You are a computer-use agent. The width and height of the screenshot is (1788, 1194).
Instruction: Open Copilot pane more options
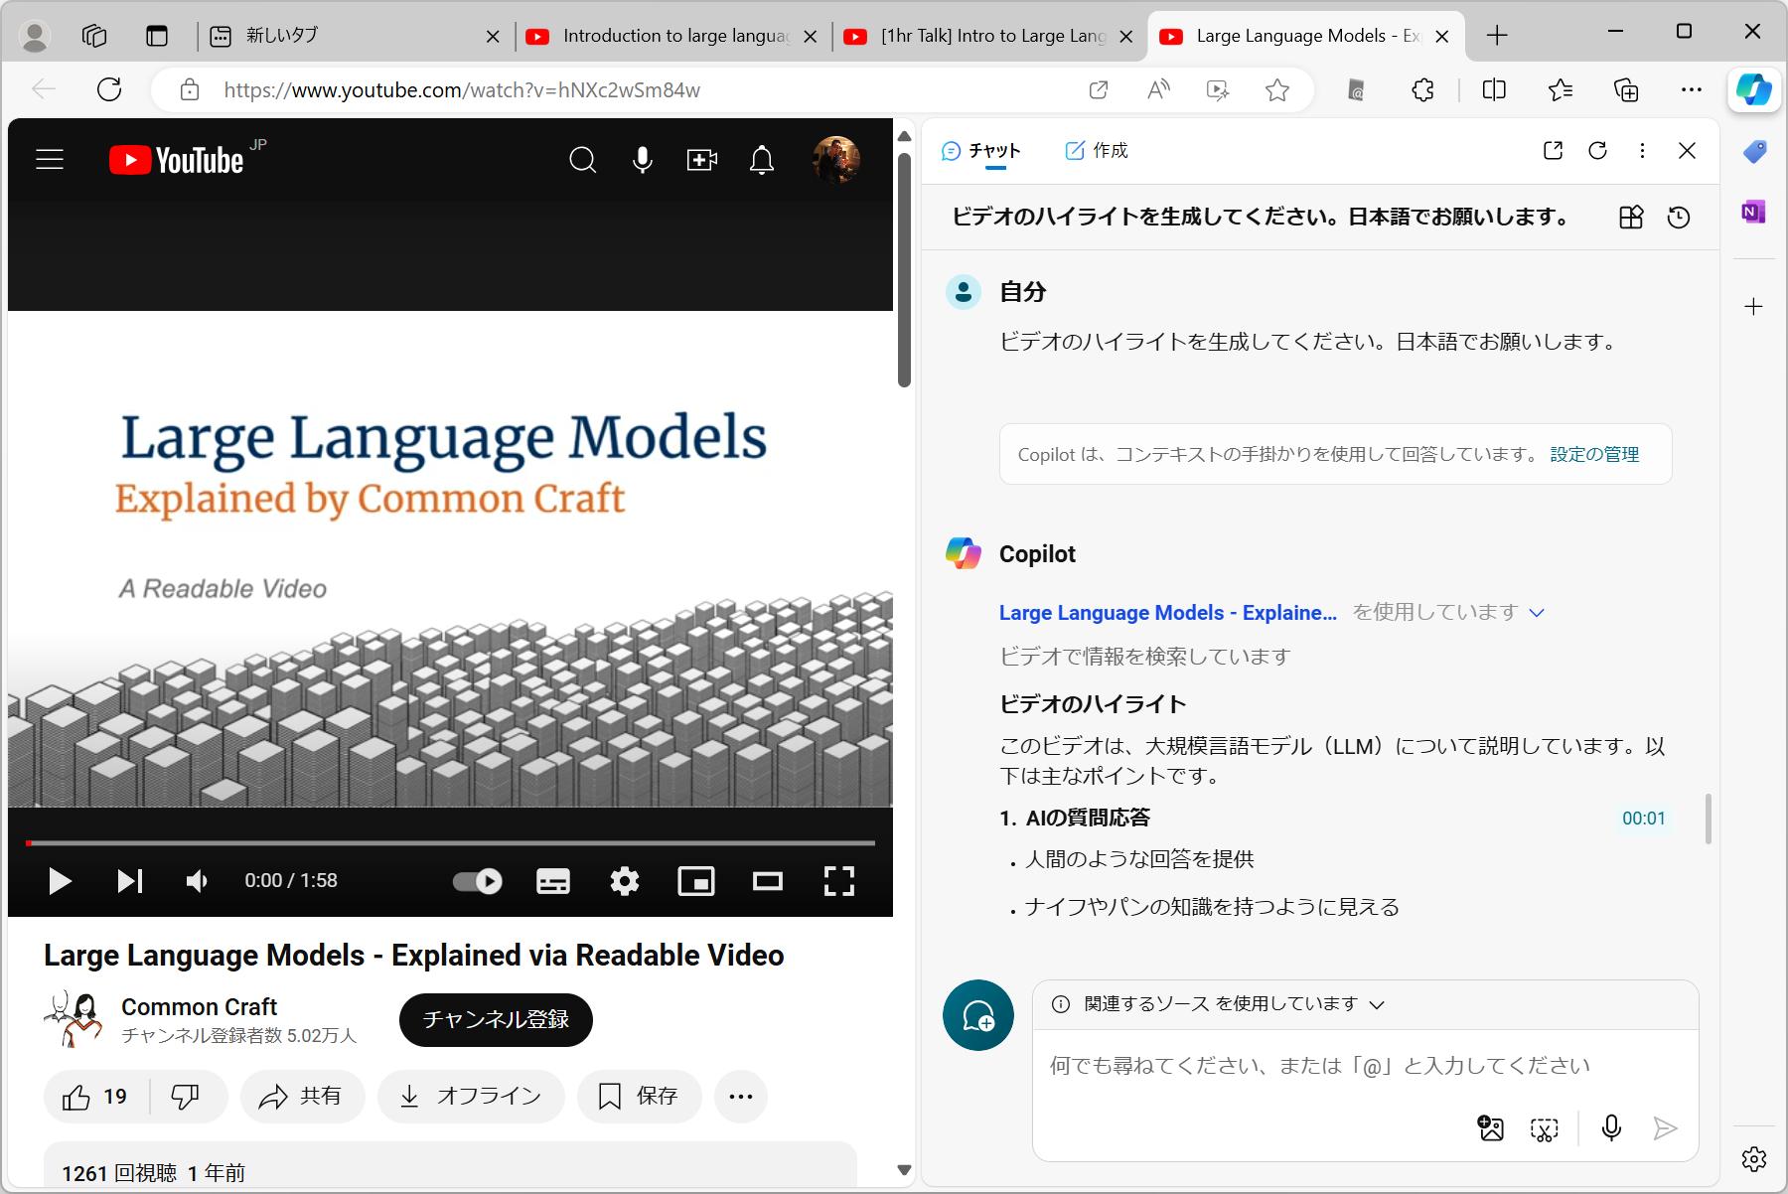[1642, 151]
